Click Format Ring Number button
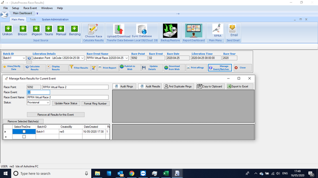The width and height of the screenshot is (318, 178). (95, 103)
